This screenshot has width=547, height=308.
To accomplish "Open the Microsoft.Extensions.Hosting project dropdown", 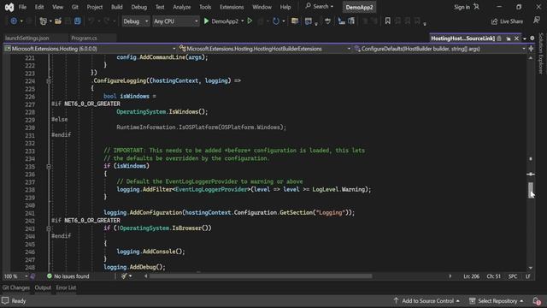I will (x=91, y=49).
